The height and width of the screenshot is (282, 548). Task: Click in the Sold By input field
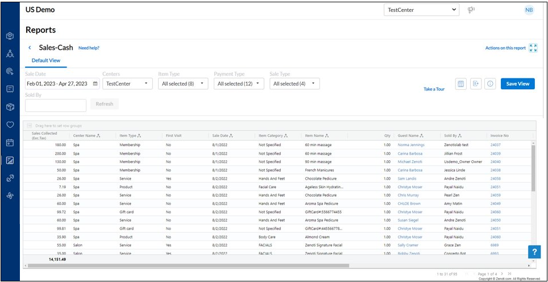click(x=56, y=105)
